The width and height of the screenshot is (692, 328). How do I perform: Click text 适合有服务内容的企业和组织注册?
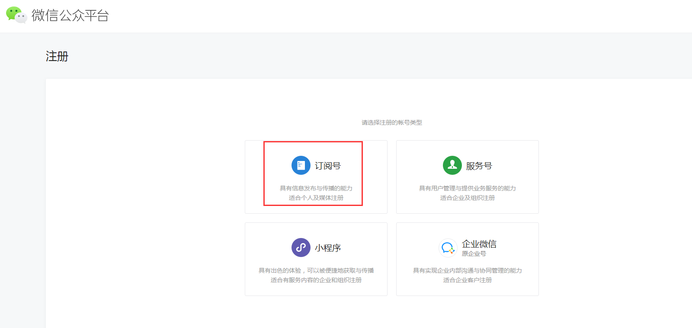pyautogui.click(x=316, y=280)
